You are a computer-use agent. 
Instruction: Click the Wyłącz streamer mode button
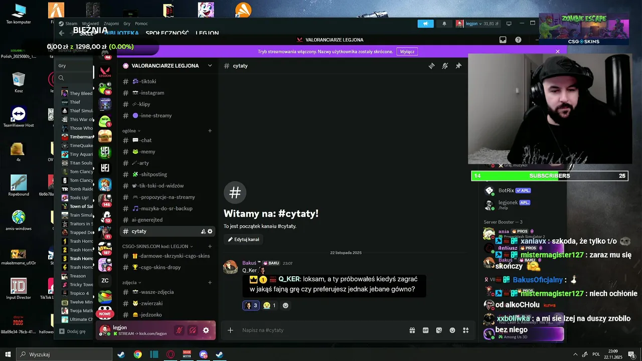point(407,52)
